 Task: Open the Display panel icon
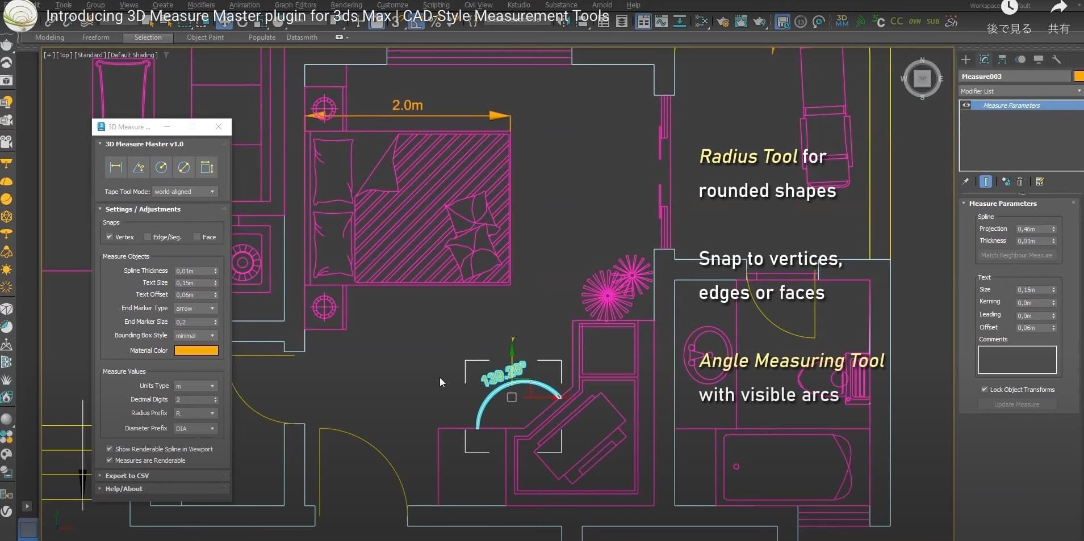pos(1039,60)
